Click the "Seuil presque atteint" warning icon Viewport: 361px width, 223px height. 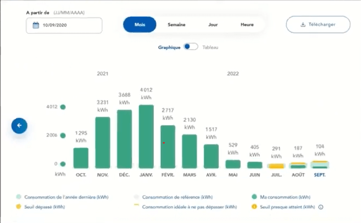pos(254,207)
